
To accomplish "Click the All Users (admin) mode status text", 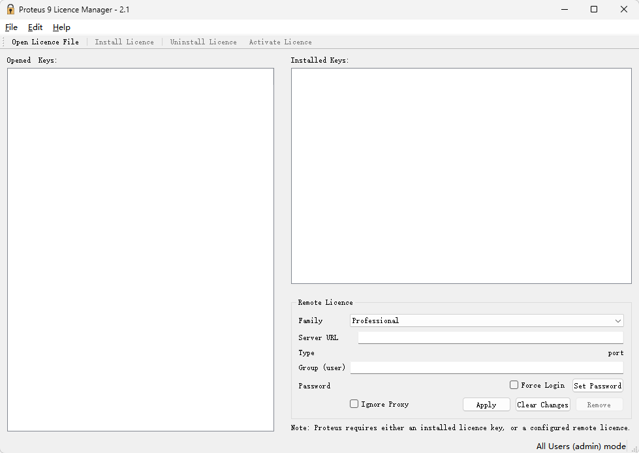I will coord(581,446).
